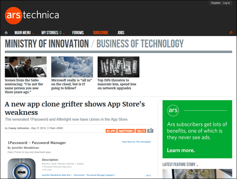
Task: Select the Smartphones tag
Action: [x=126, y=131]
